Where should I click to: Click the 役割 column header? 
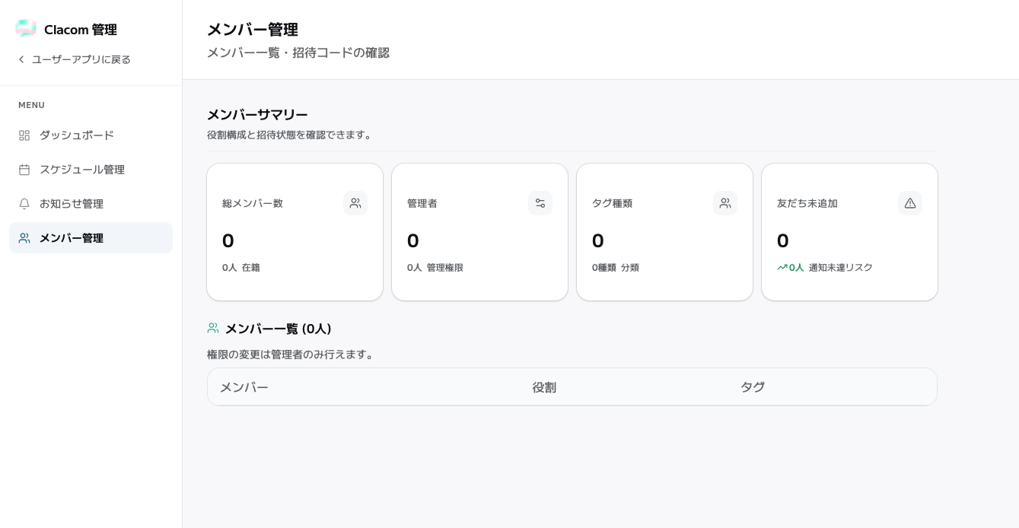coord(544,387)
